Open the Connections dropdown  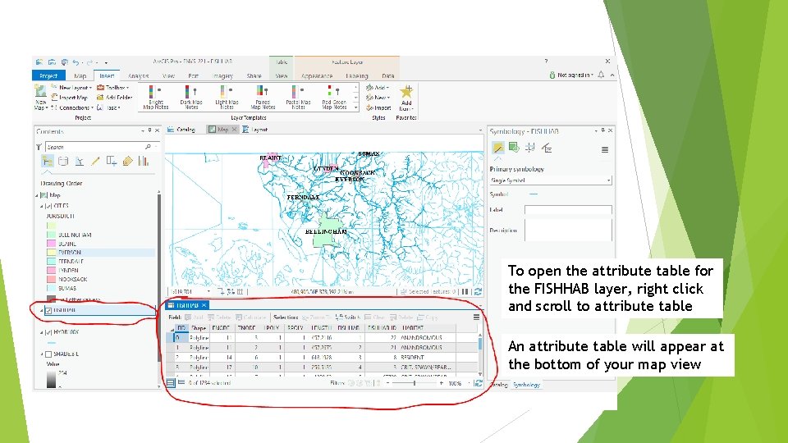click(x=93, y=107)
